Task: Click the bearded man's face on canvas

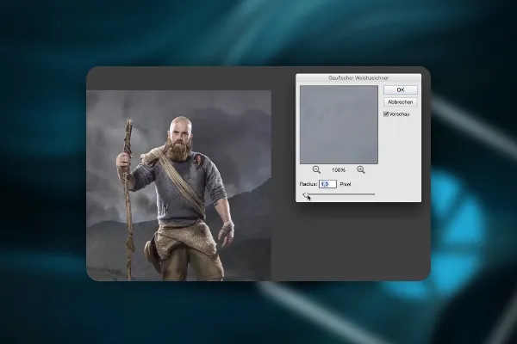Action: 180,137
